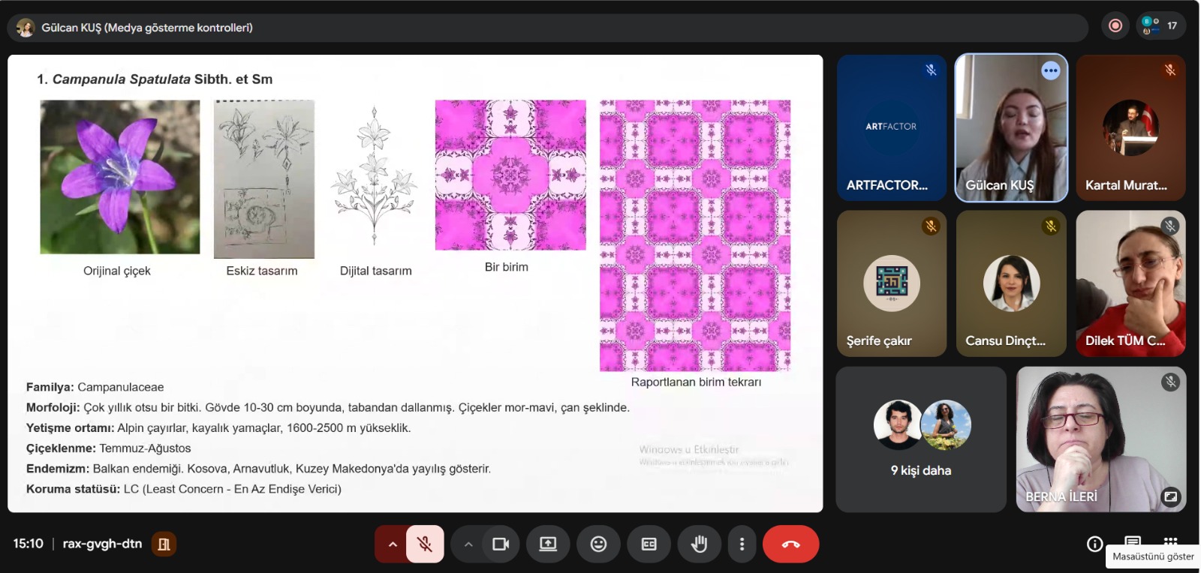Screen dimensions: 1201x573
Task: Select Dilek TÜM's video tile
Action: (x=1130, y=283)
